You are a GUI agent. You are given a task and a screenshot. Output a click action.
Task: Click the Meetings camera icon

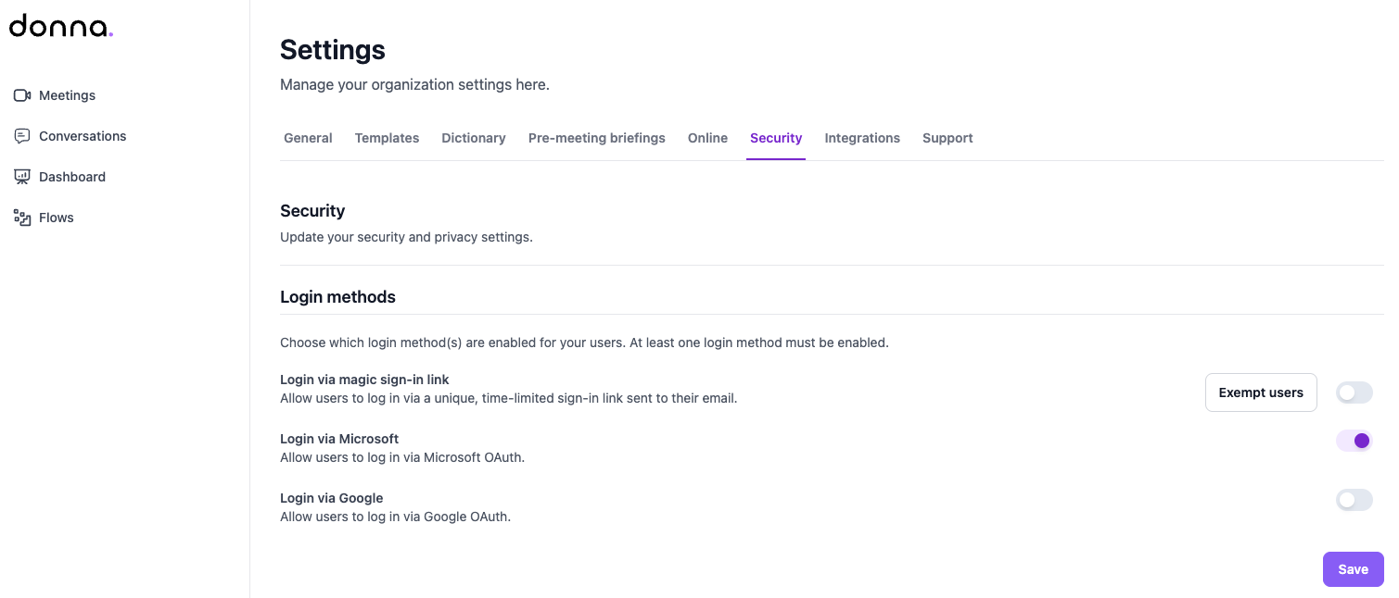coord(22,95)
